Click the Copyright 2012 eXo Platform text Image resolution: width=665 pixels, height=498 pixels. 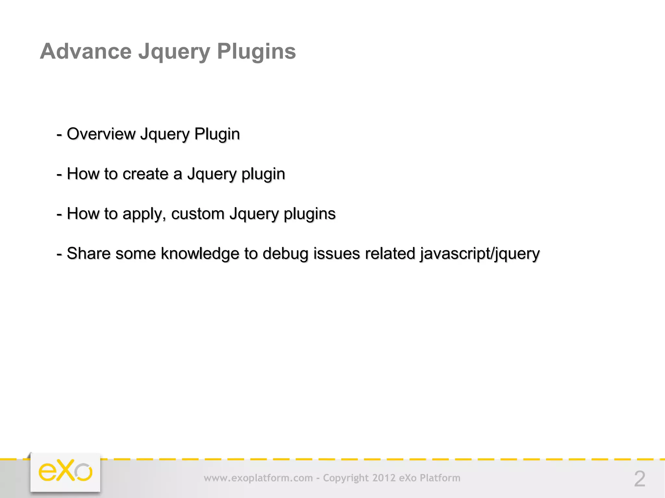tap(392, 478)
